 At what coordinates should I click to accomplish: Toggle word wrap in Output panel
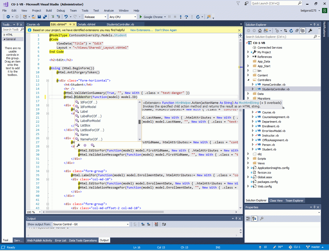[164, 224]
